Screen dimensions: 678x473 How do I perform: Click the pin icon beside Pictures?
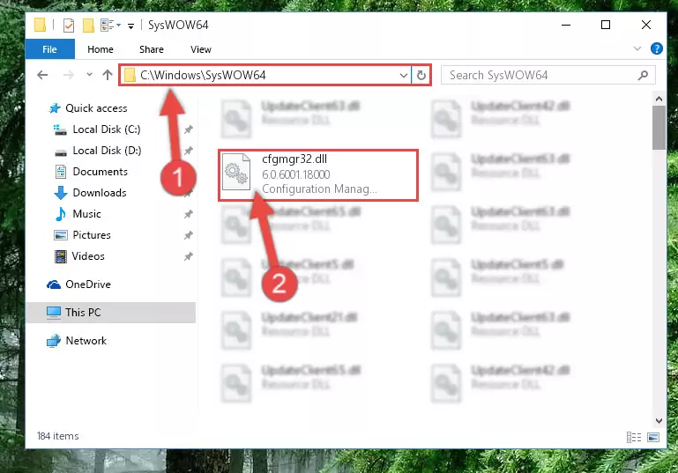pos(188,235)
